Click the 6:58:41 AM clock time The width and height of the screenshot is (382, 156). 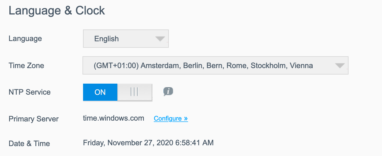coord(195,143)
